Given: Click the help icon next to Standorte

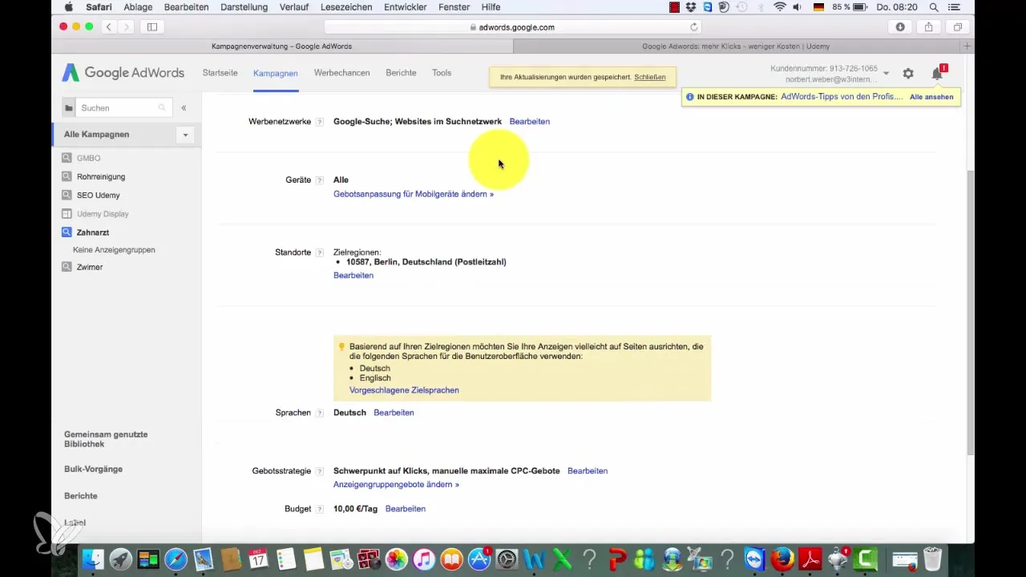Looking at the screenshot, I should point(320,252).
